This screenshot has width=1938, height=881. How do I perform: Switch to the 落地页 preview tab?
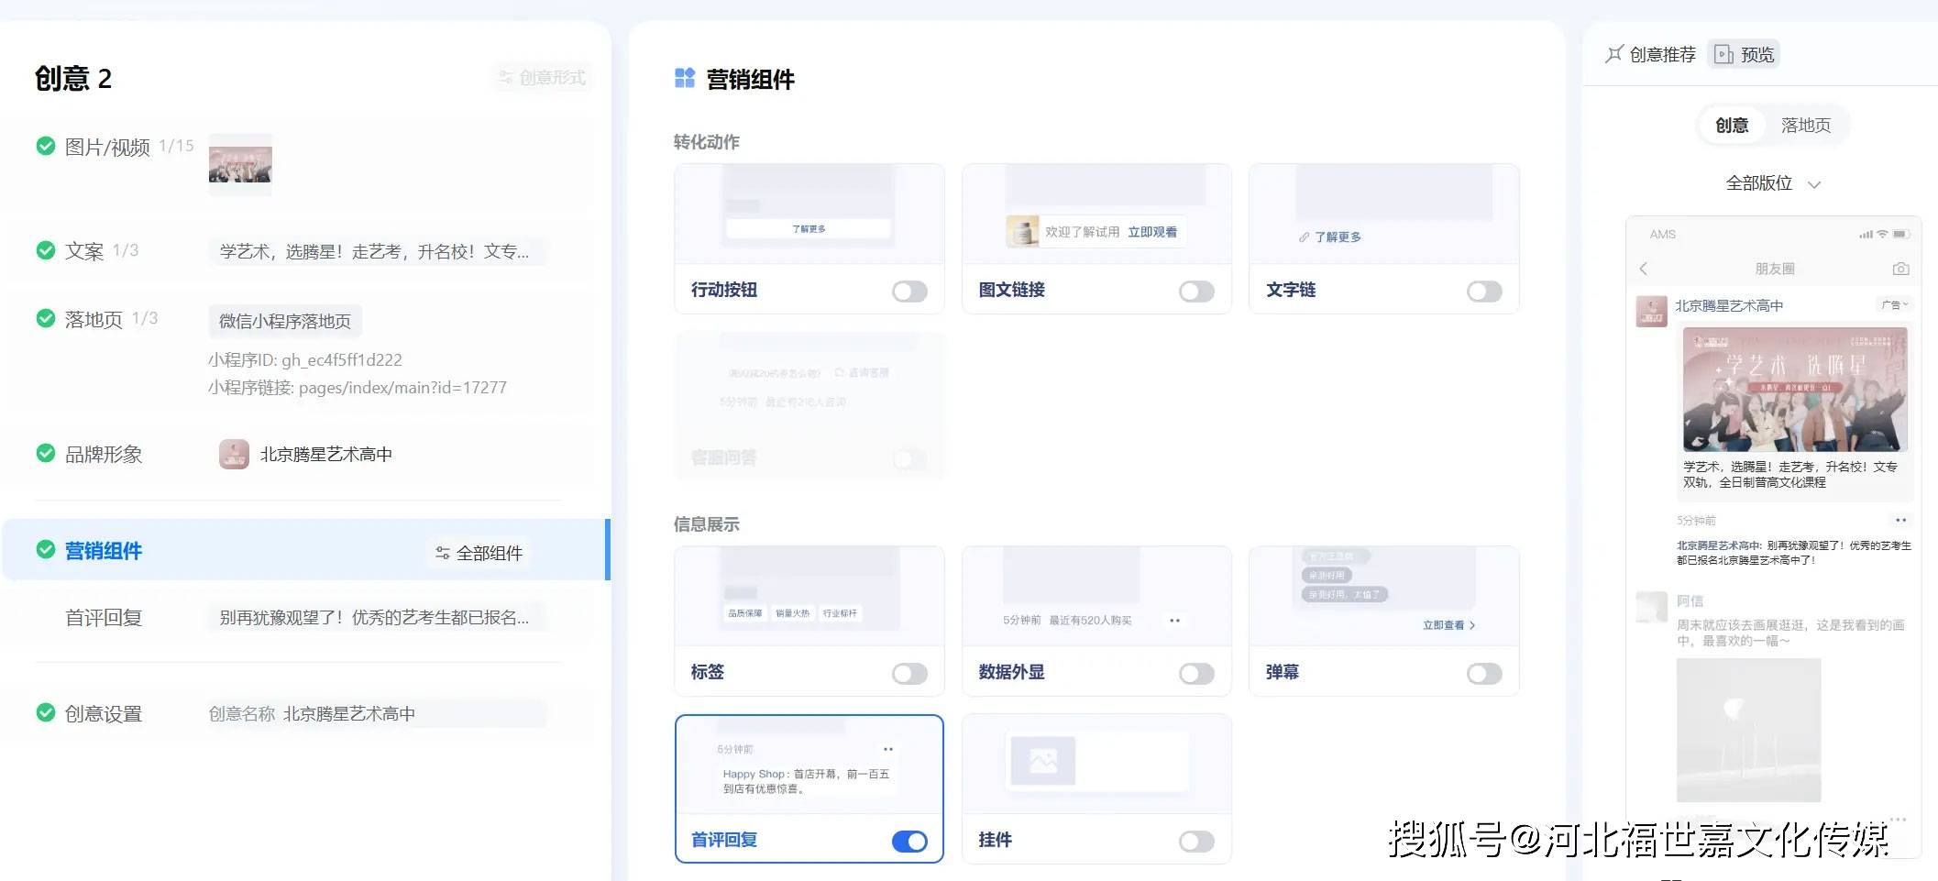(x=1805, y=126)
